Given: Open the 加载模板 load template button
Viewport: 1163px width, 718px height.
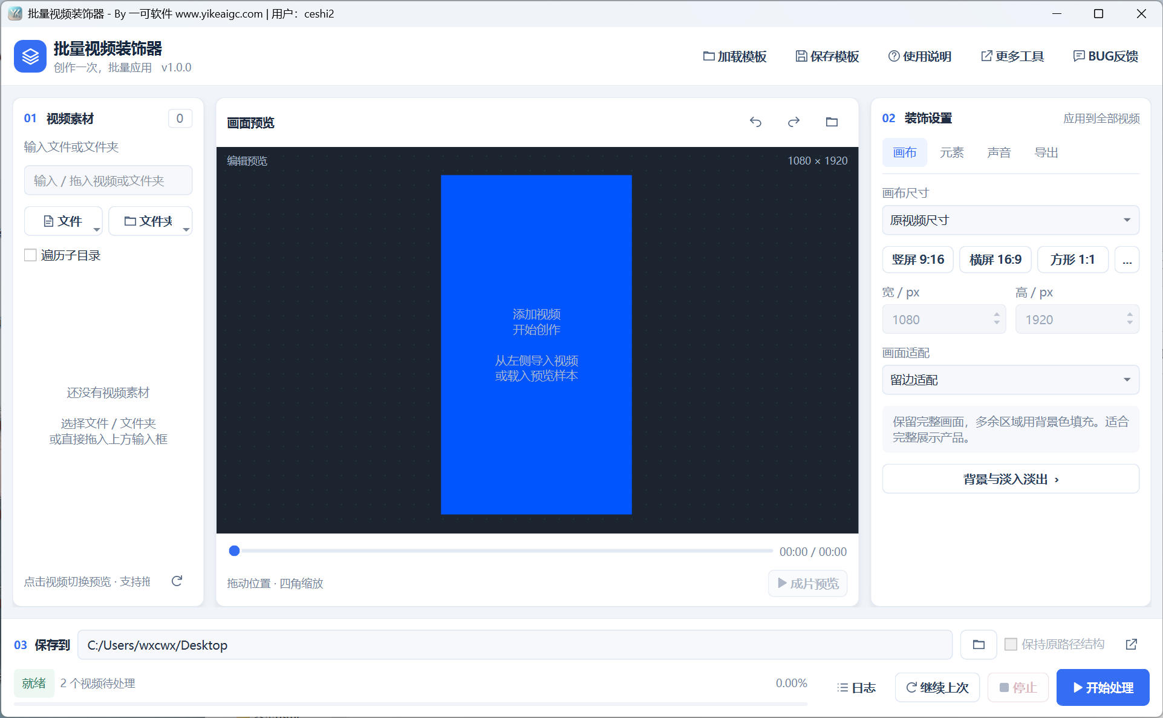Looking at the screenshot, I should coord(735,56).
